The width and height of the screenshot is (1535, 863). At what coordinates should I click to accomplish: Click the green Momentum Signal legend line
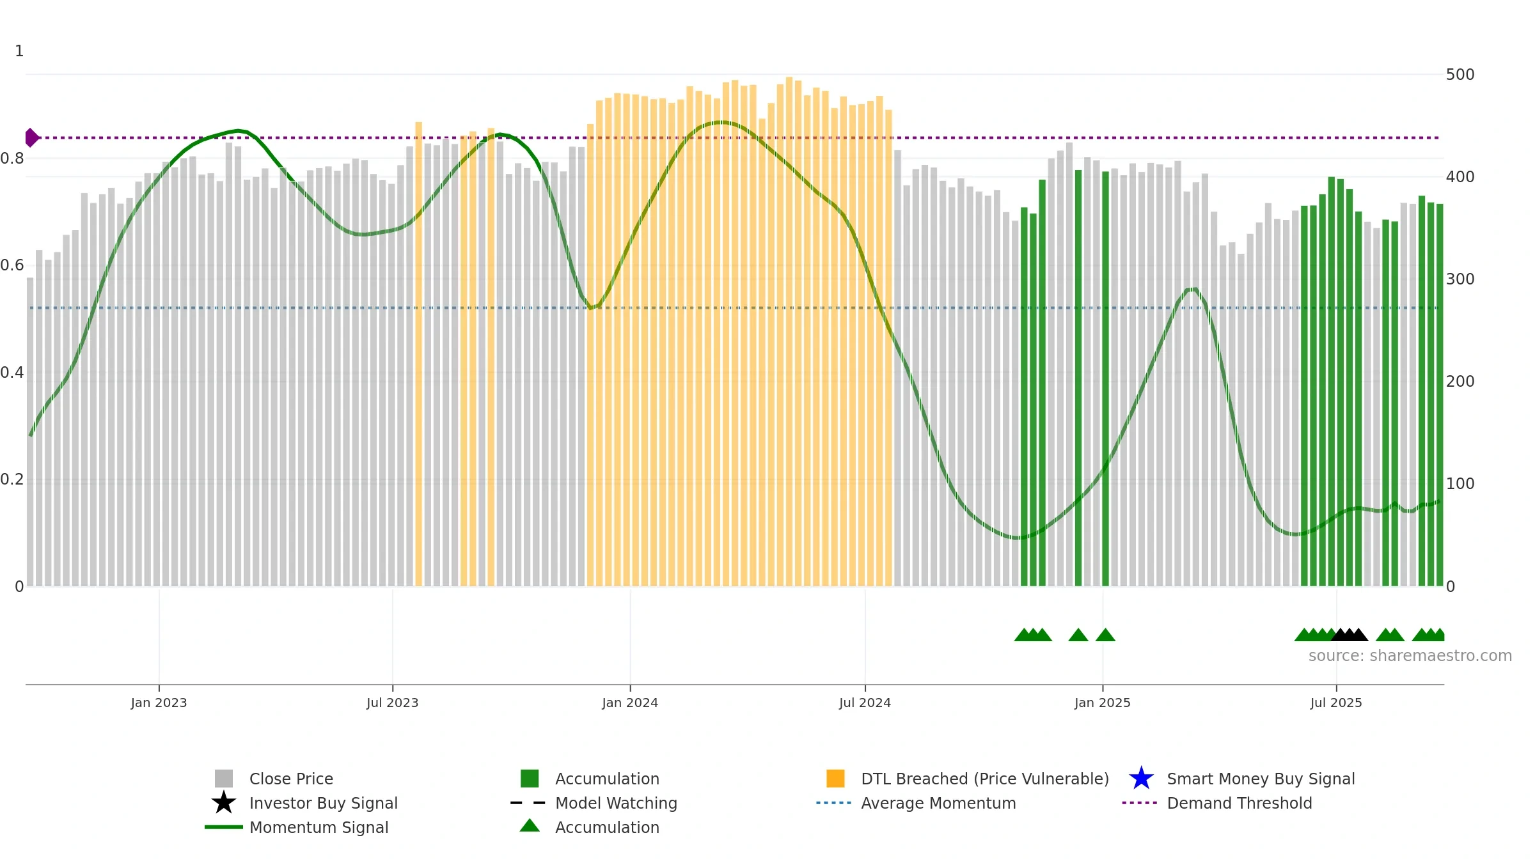coord(224,827)
